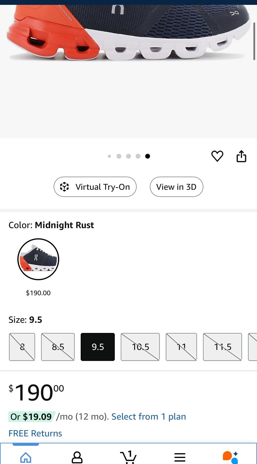Select the Midnight Rust color swatch

point(38,259)
